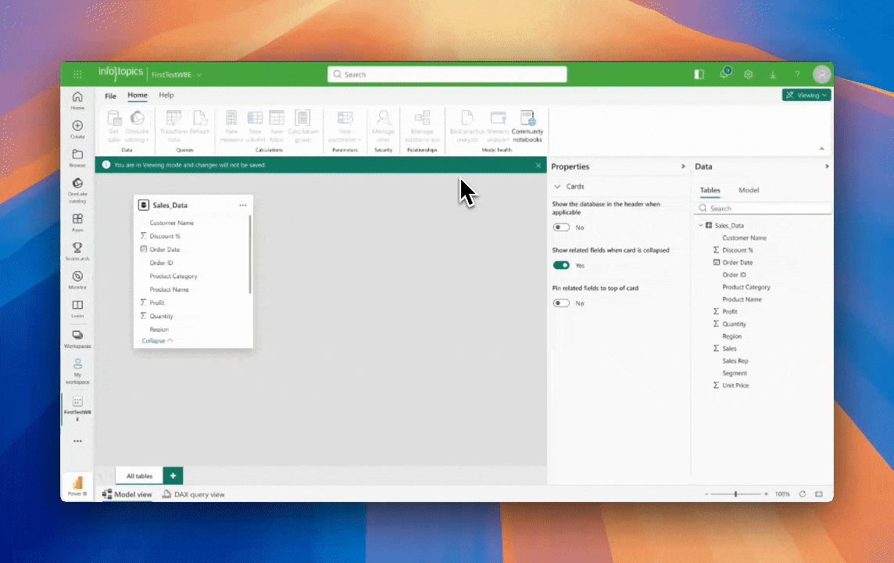Disable 'Show related fields when card is collapsed'
The width and height of the screenshot is (894, 563).
[561, 265]
